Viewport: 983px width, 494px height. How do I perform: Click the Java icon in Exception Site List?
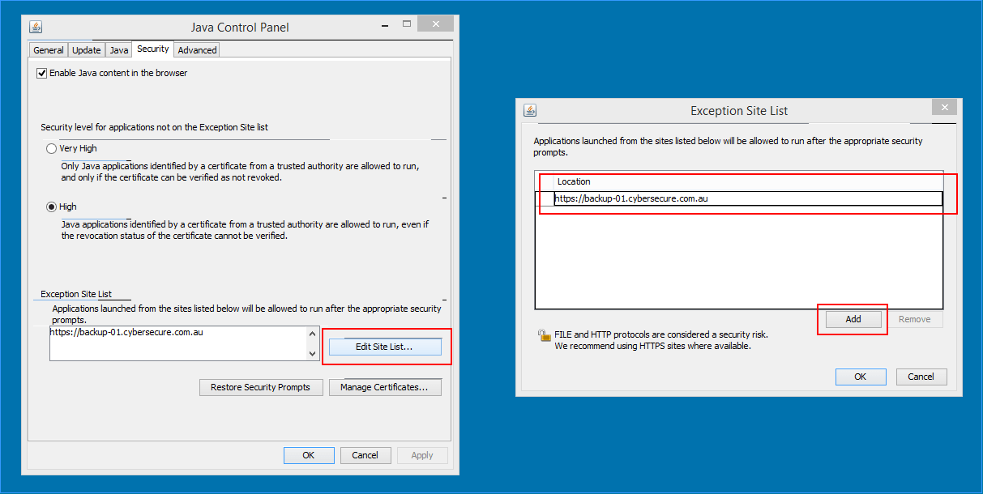pos(530,111)
